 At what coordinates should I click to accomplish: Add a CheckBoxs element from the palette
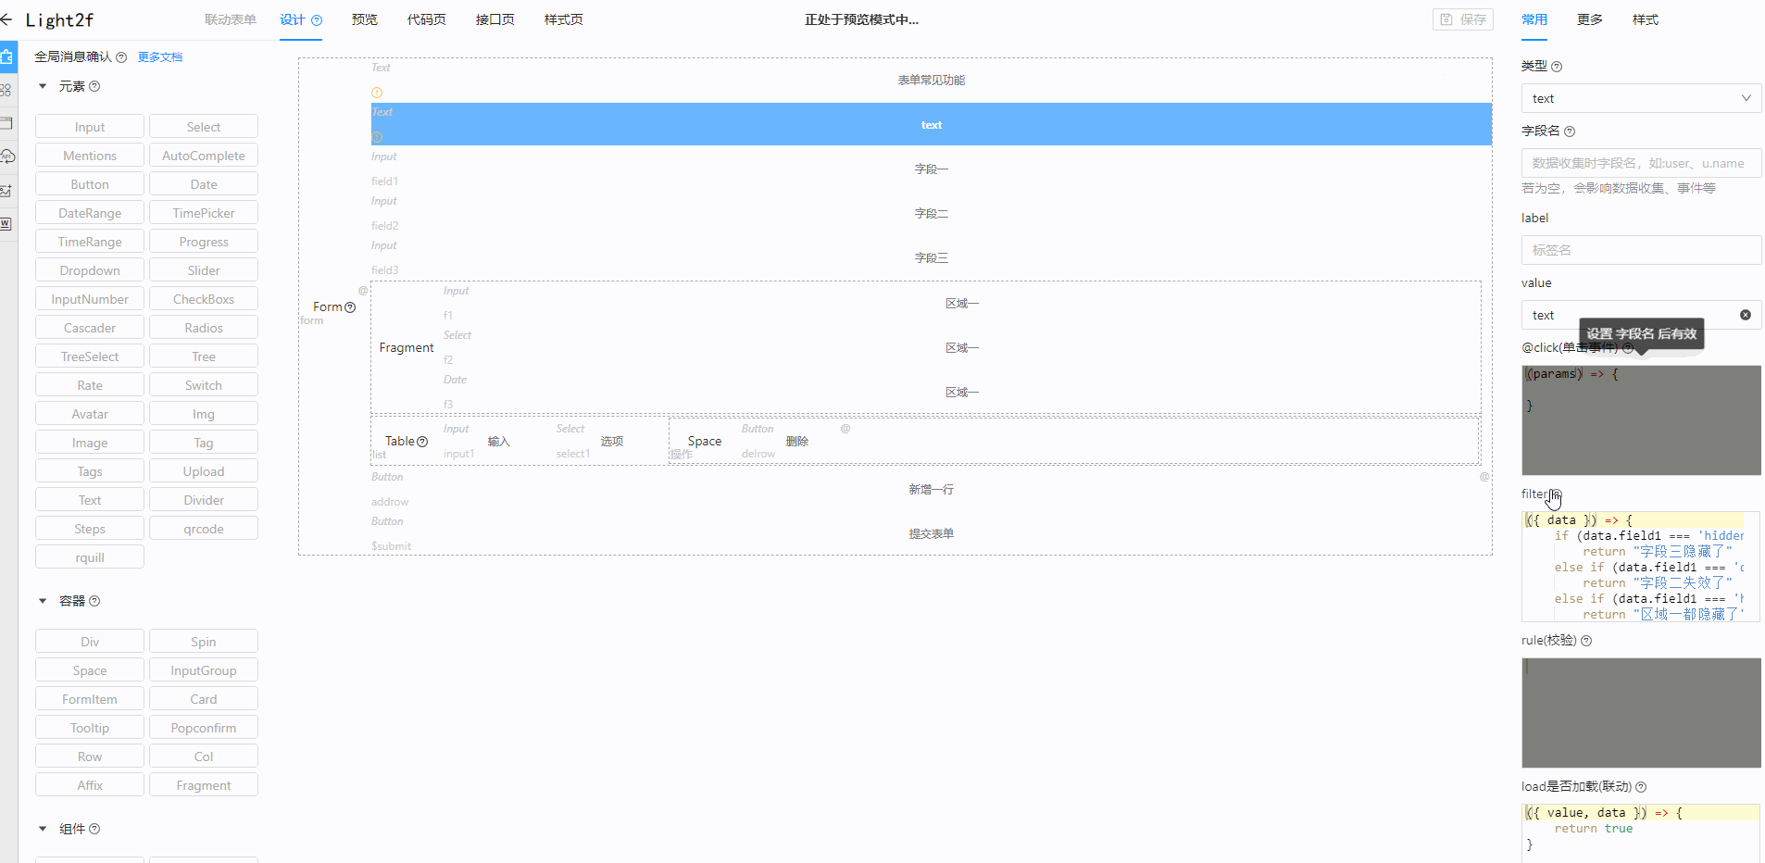pyautogui.click(x=204, y=299)
